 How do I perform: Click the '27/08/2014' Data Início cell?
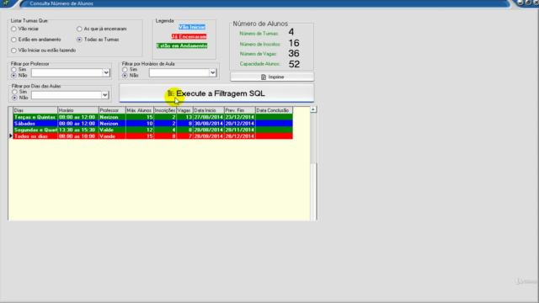(209, 117)
